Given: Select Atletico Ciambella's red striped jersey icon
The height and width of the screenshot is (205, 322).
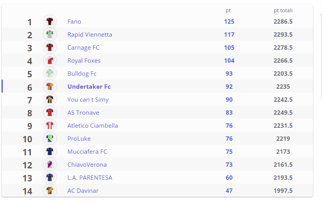Looking at the screenshot, I should pyautogui.click(x=50, y=125).
